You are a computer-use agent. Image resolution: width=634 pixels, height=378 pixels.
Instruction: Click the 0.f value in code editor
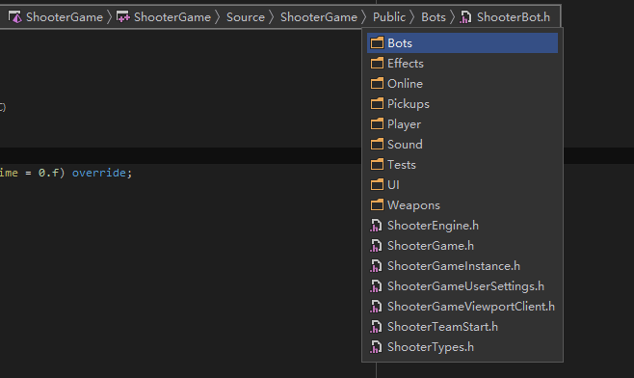[48, 173]
